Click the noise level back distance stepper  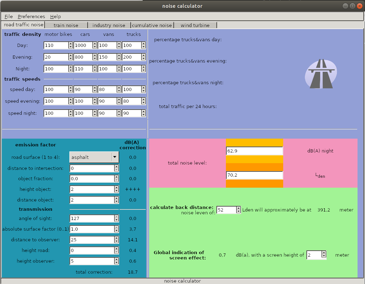(x=238, y=210)
